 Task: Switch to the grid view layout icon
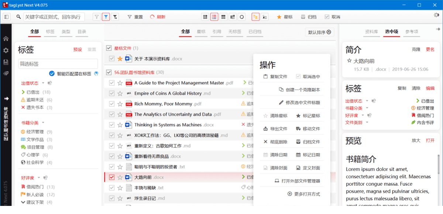point(205,17)
